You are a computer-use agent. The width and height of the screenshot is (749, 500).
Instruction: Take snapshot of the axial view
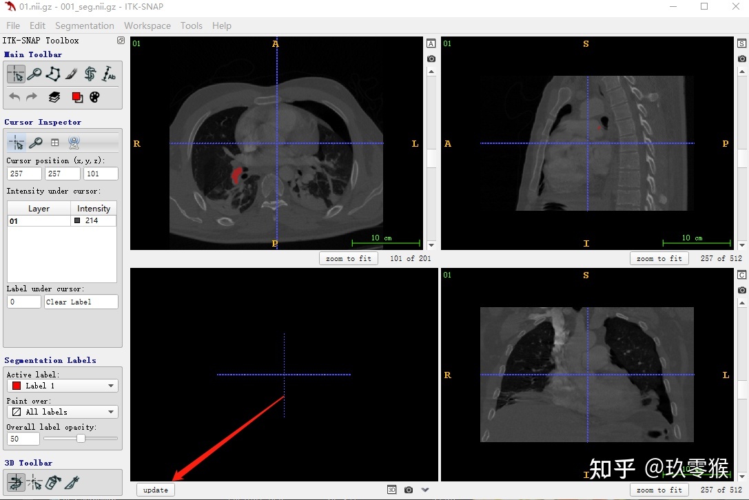[431, 59]
